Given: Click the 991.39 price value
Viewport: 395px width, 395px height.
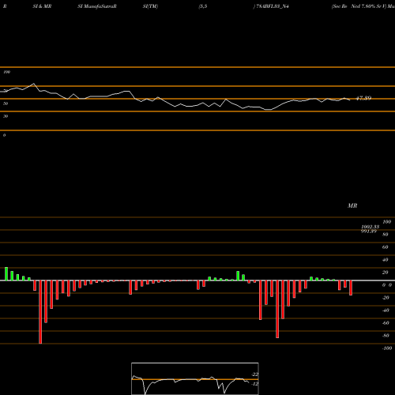Looking at the screenshot, I should [369, 231].
